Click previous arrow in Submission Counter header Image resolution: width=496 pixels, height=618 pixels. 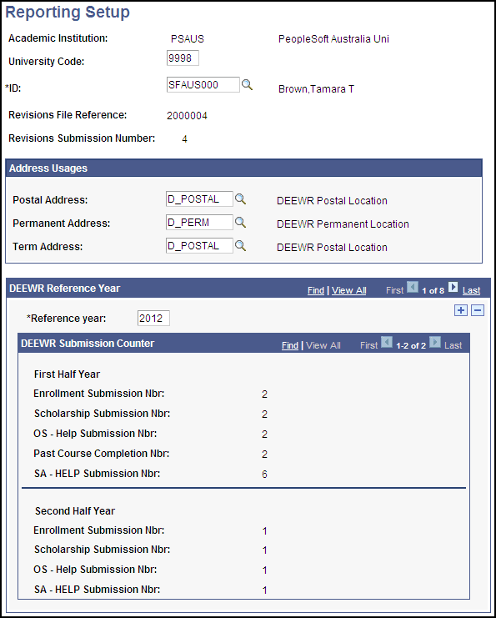[x=387, y=342]
